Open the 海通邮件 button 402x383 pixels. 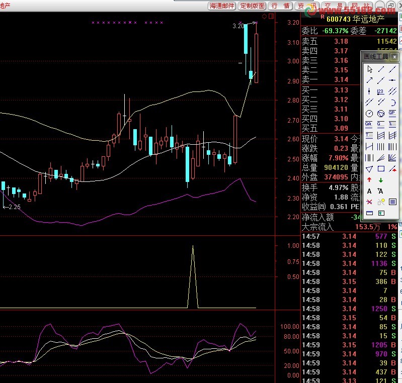(222, 6)
